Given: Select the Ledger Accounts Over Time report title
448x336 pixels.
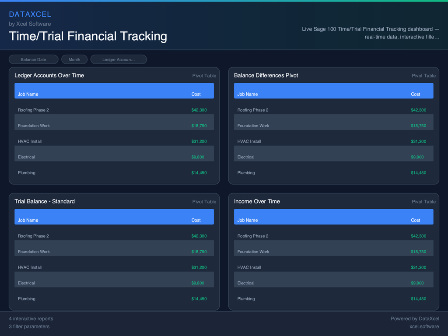Looking at the screenshot, I should 49,75.
